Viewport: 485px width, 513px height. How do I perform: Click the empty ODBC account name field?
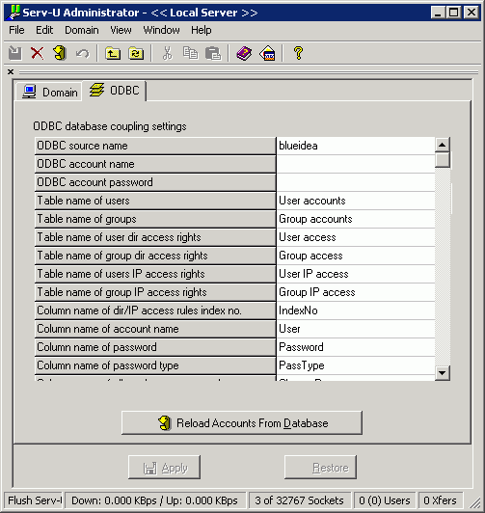pyautogui.click(x=356, y=164)
